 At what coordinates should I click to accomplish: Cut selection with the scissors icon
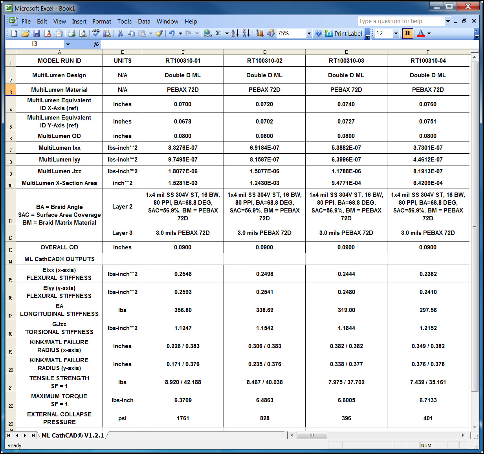(x=120, y=34)
